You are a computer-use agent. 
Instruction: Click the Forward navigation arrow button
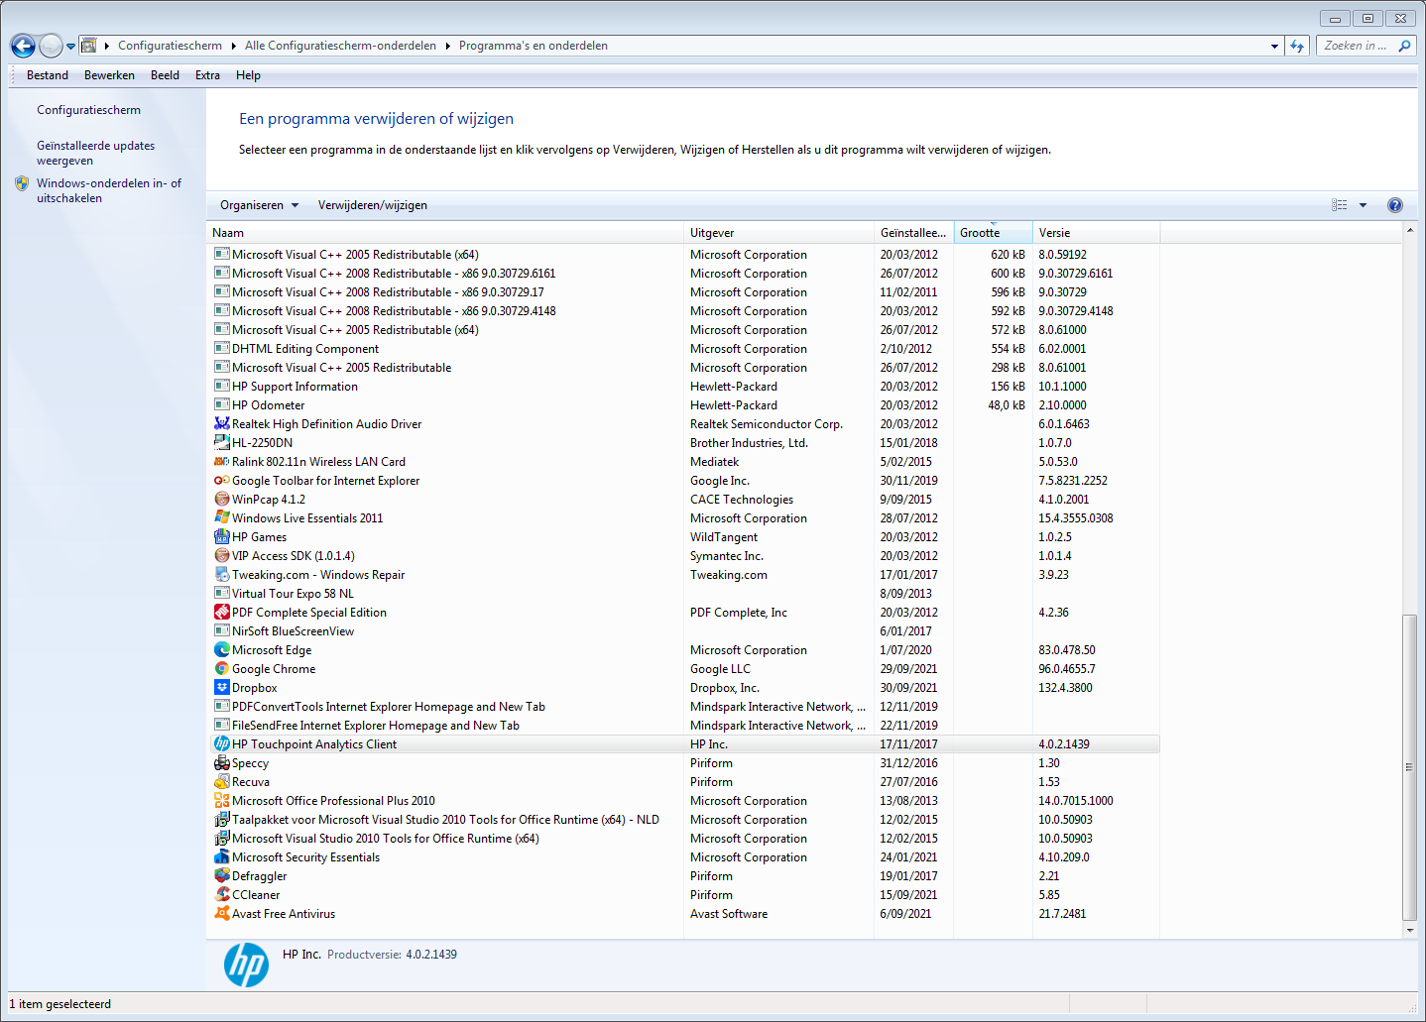click(51, 46)
